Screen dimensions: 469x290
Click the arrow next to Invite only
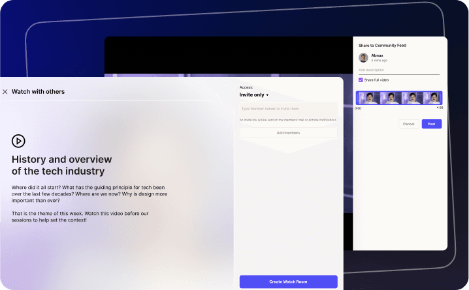click(x=267, y=95)
